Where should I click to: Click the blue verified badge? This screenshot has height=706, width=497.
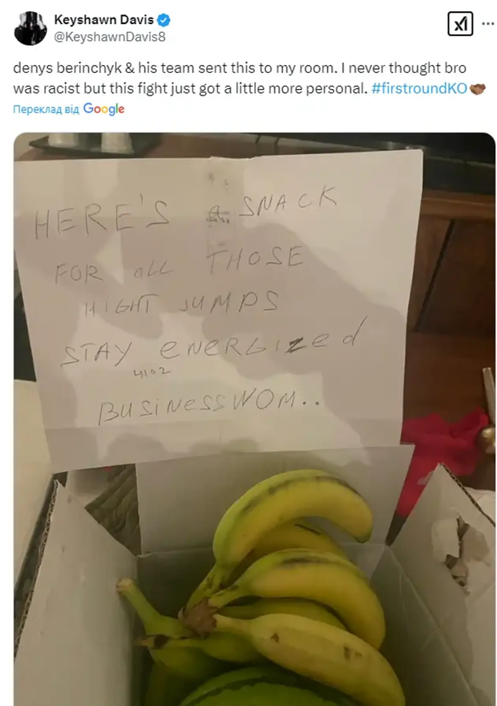tap(164, 20)
